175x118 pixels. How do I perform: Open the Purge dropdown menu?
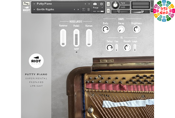click(98, 8)
